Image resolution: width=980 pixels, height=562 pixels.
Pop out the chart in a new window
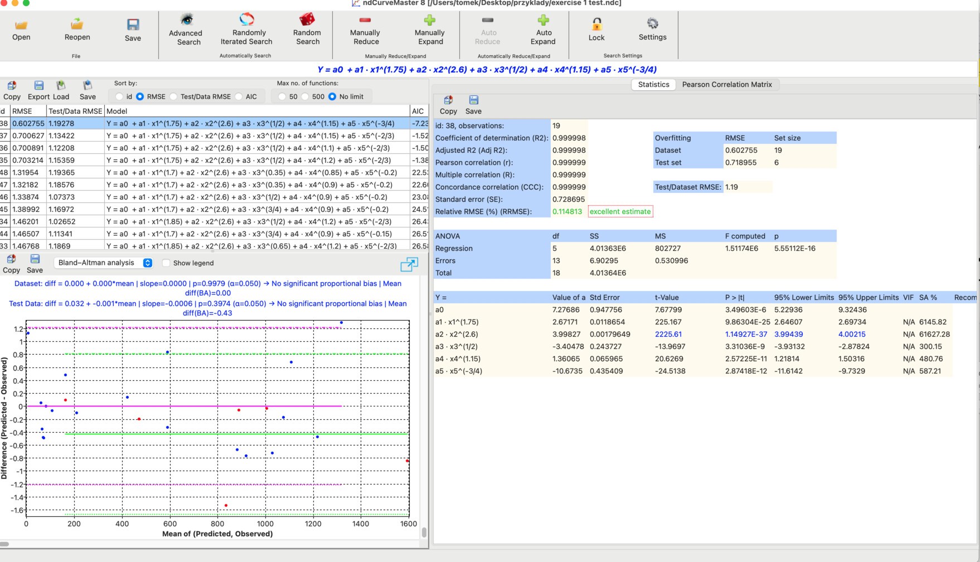tap(409, 264)
